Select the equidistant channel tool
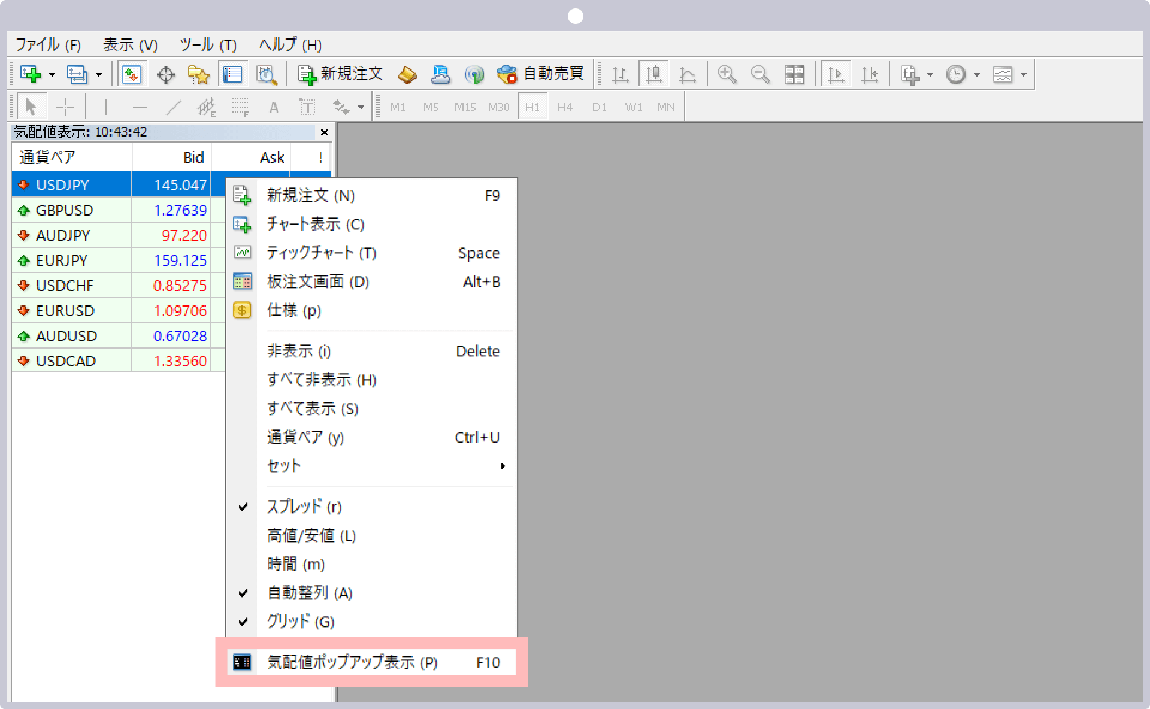1150x709 pixels. [207, 107]
